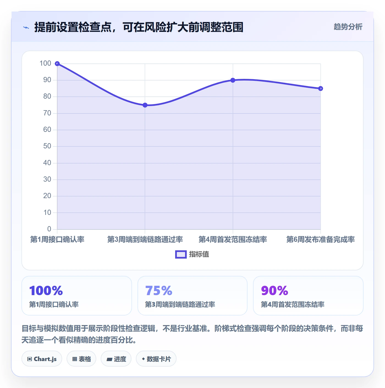Screen dimensions: 385x388
Task: Click the 指标值 legend color box
Action: coord(181,254)
